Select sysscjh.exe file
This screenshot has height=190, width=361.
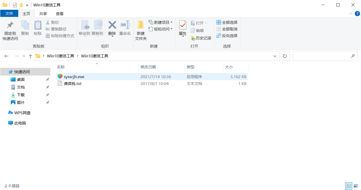click(74, 77)
